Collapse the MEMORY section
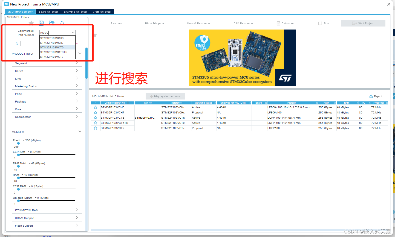Viewport: 395px width, 237px height. click(80, 131)
